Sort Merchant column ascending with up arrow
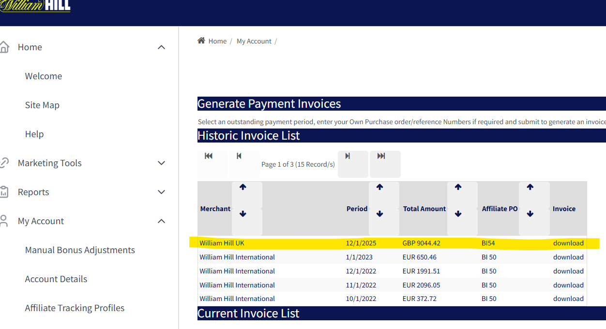 (x=243, y=187)
